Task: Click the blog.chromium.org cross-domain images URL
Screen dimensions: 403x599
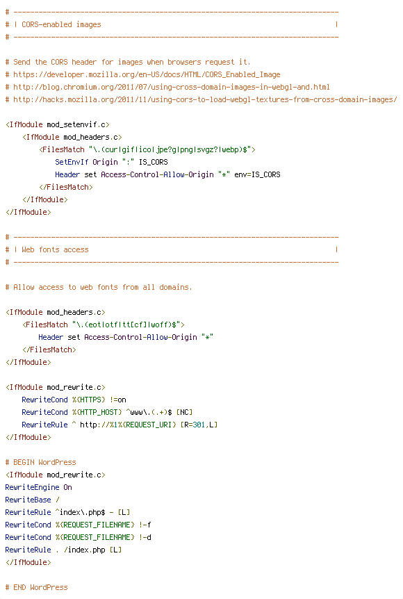Action: [x=172, y=87]
